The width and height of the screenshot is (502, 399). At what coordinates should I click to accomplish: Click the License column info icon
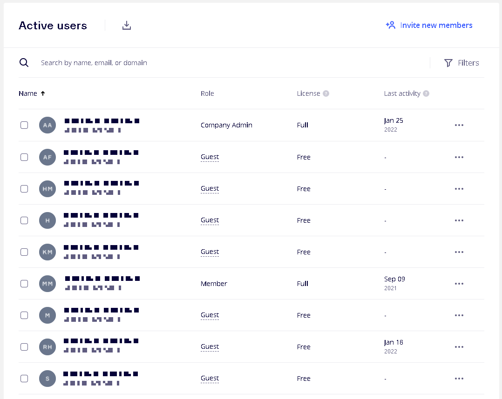click(x=326, y=93)
